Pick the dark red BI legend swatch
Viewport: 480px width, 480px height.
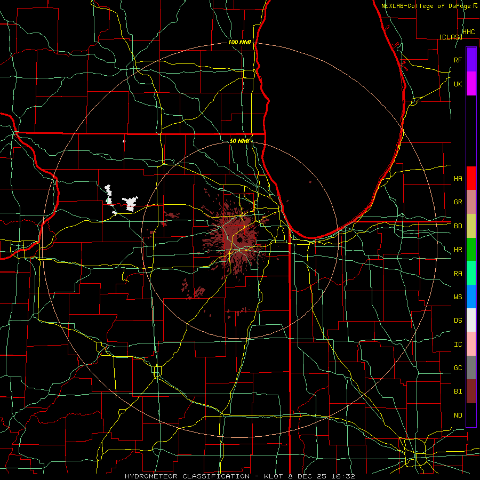point(471,391)
